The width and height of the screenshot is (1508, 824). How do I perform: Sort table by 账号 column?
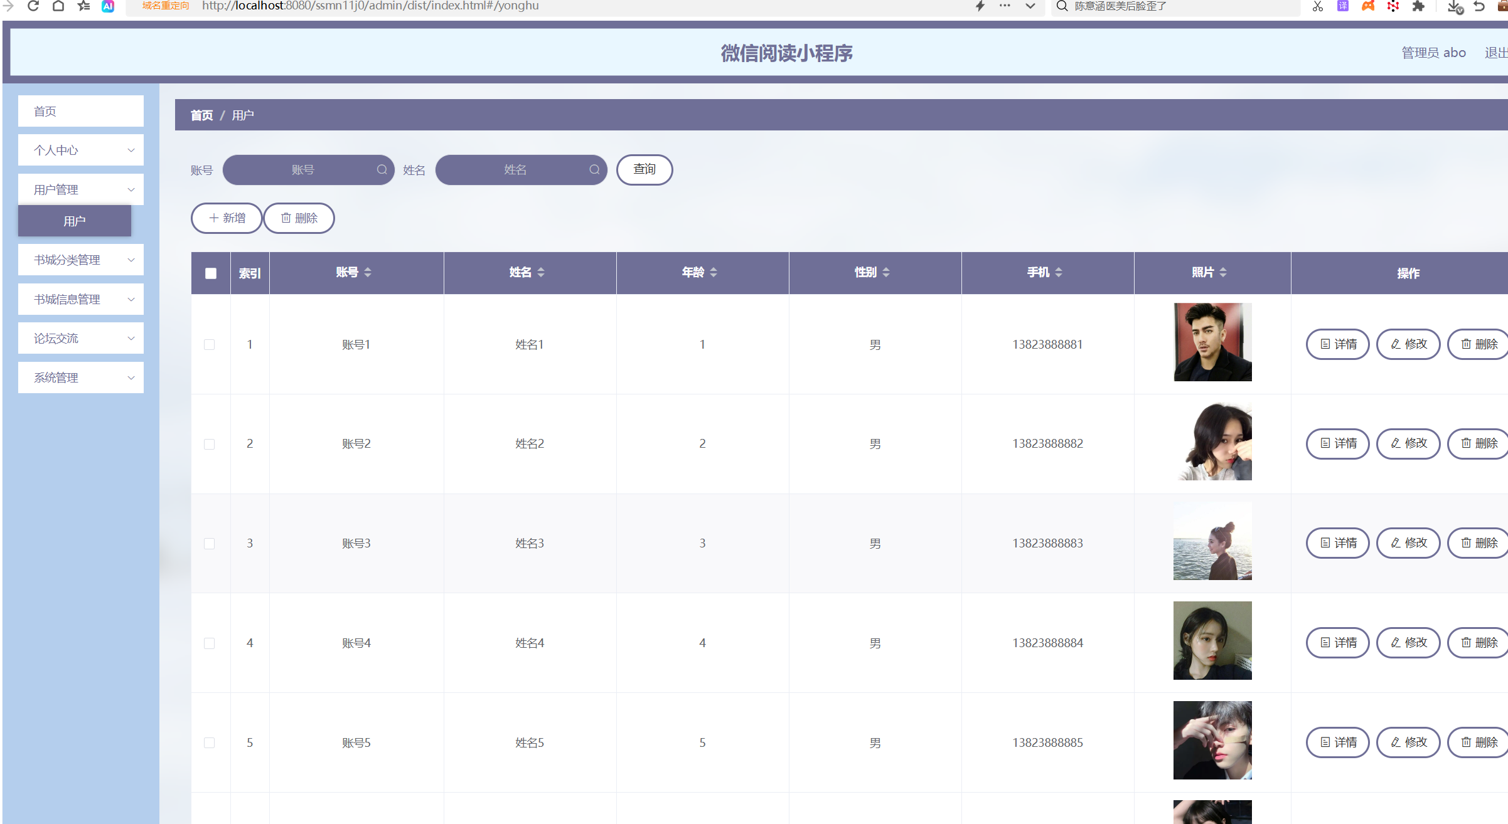pos(368,272)
